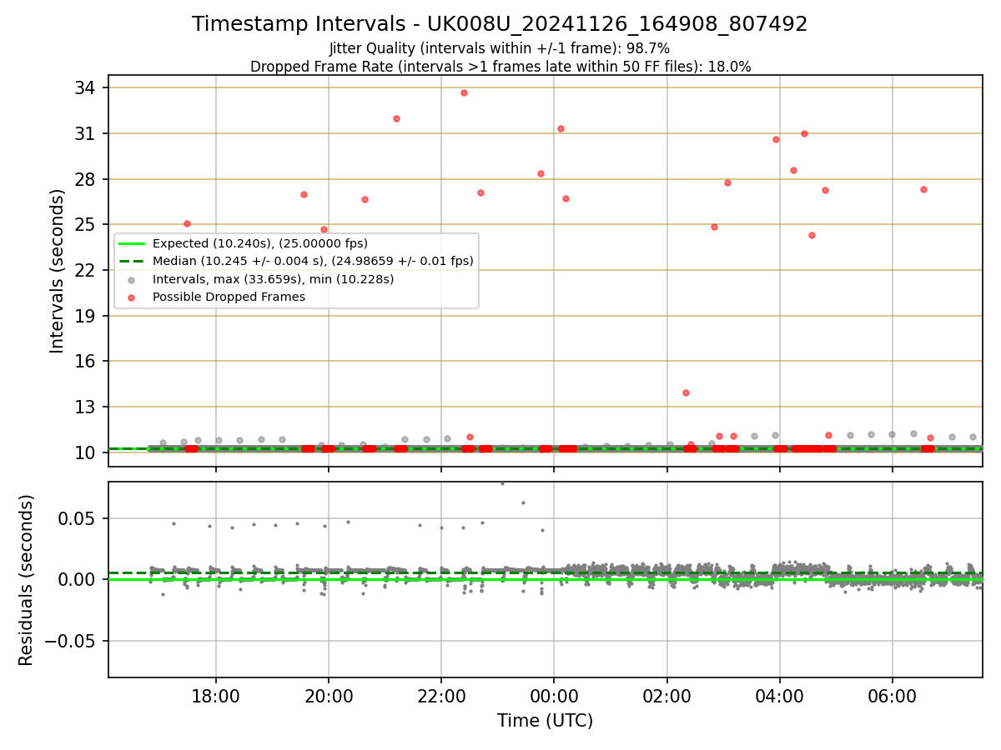Click the isolated red point near 14 seconds
Screen dimensions: 1001x750
[x=686, y=392]
